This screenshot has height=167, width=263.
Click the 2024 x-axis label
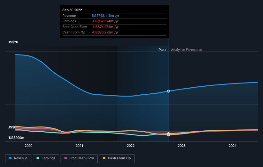(x=233, y=146)
